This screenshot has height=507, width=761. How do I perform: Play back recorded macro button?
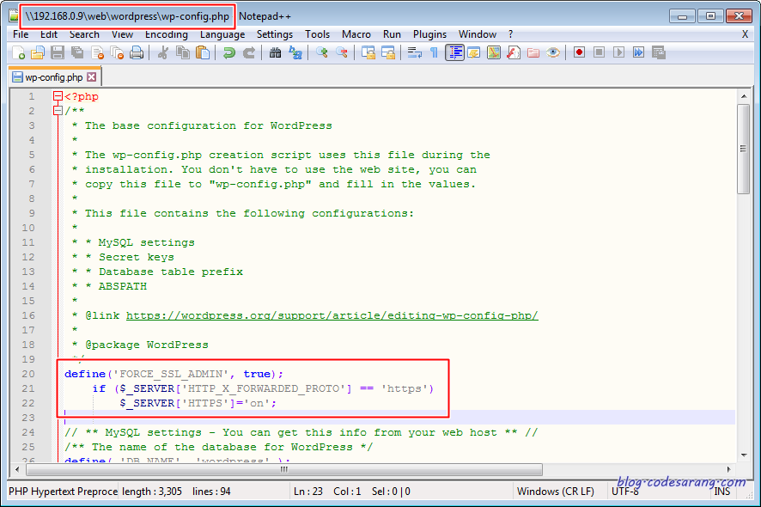(x=618, y=52)
